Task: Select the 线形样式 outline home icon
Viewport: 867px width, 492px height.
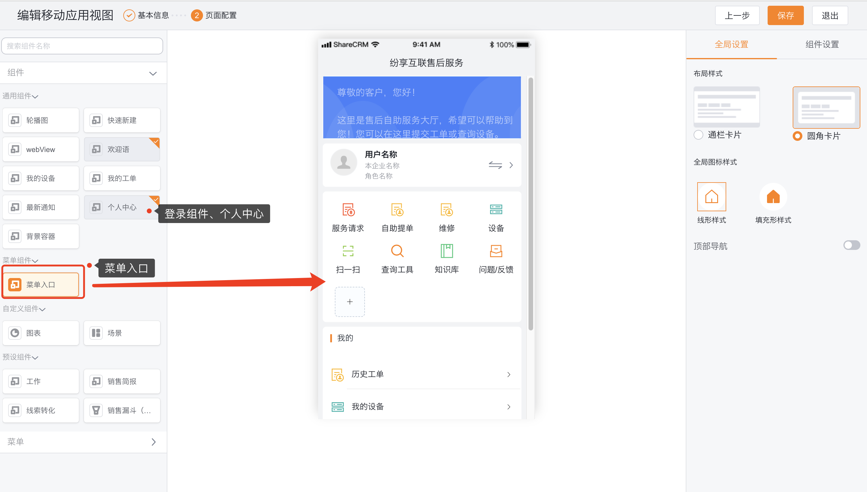Action: 711,197
